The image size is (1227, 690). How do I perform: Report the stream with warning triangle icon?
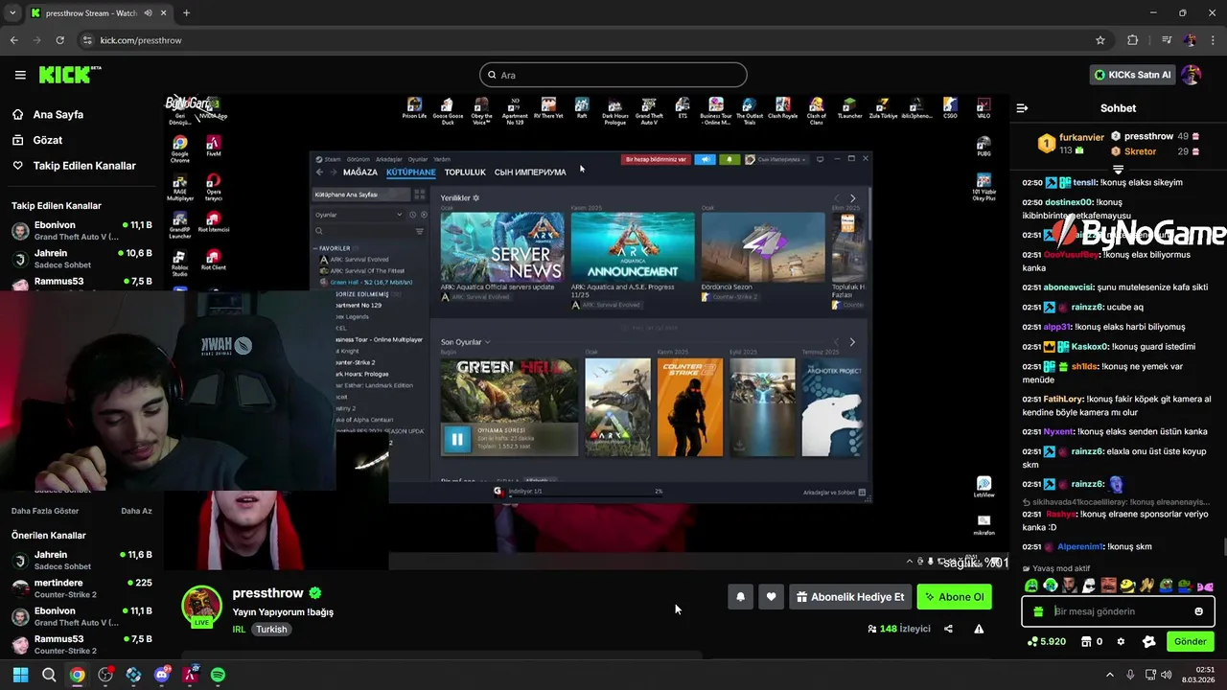point(979,629)
